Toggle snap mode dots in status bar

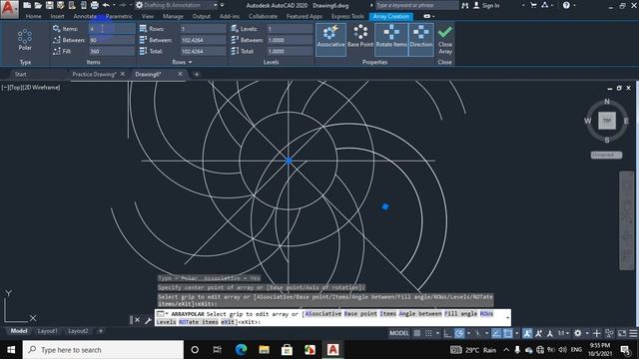click(428, 333)
